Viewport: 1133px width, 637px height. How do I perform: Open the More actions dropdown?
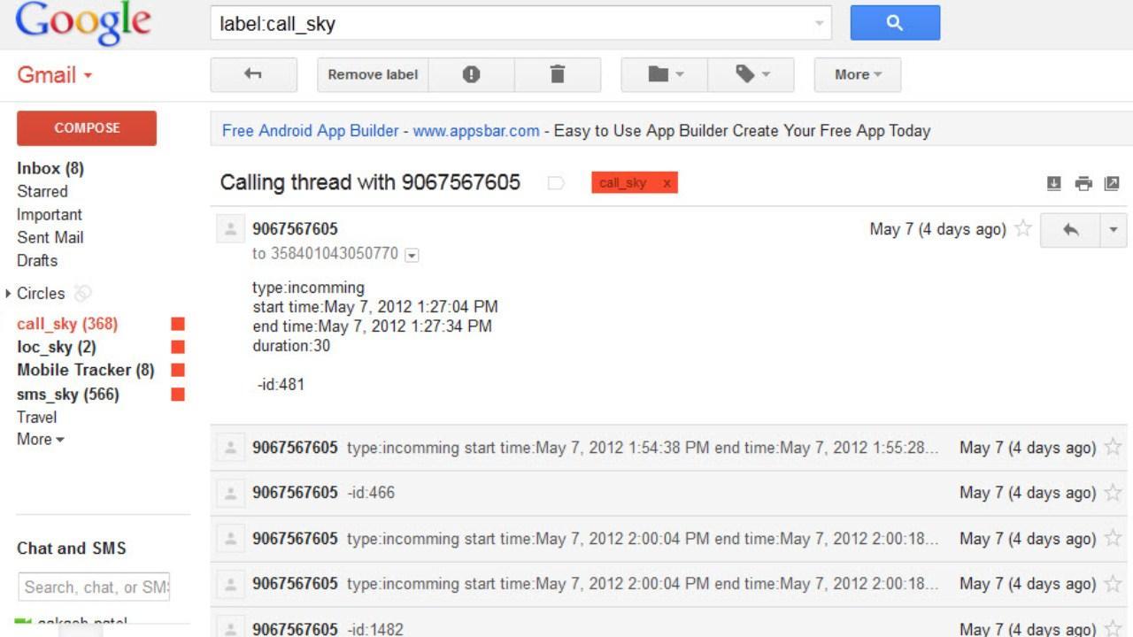click(x=858, y=74)
